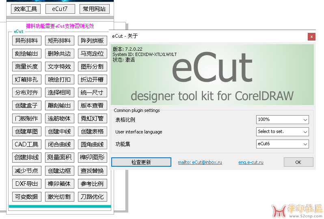Visit the eng.e-cut.ru link

[251, 162]
